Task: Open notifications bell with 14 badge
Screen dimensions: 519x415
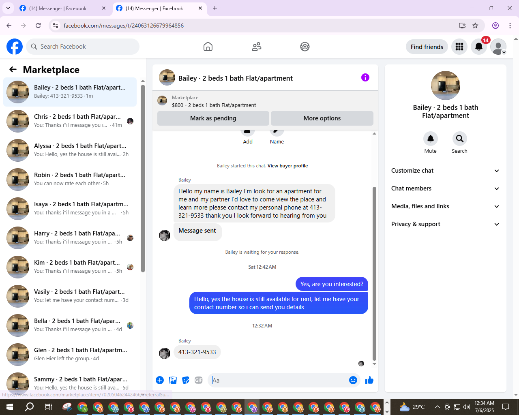Action: tap(479, 47)
